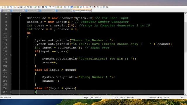The width and height of the screenshot is (187, 105).
Task: Toggle synchronized horizontal scrolling
Action: tap(61, 7)
